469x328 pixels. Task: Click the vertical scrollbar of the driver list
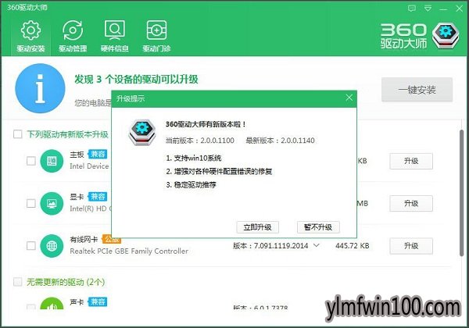click(461, 193)
